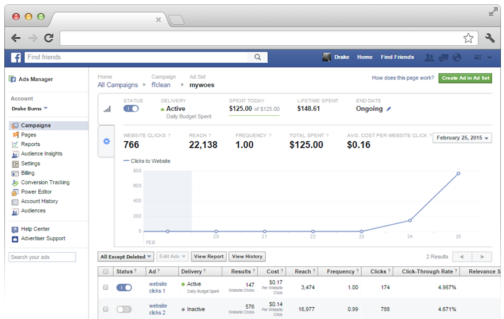Open notifications globe icon
The image size is (504, 319).
[457, 58]
